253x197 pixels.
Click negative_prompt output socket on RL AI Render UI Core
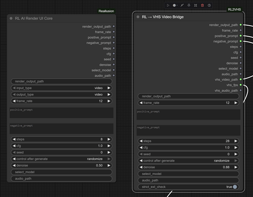[x=114, y=43]
